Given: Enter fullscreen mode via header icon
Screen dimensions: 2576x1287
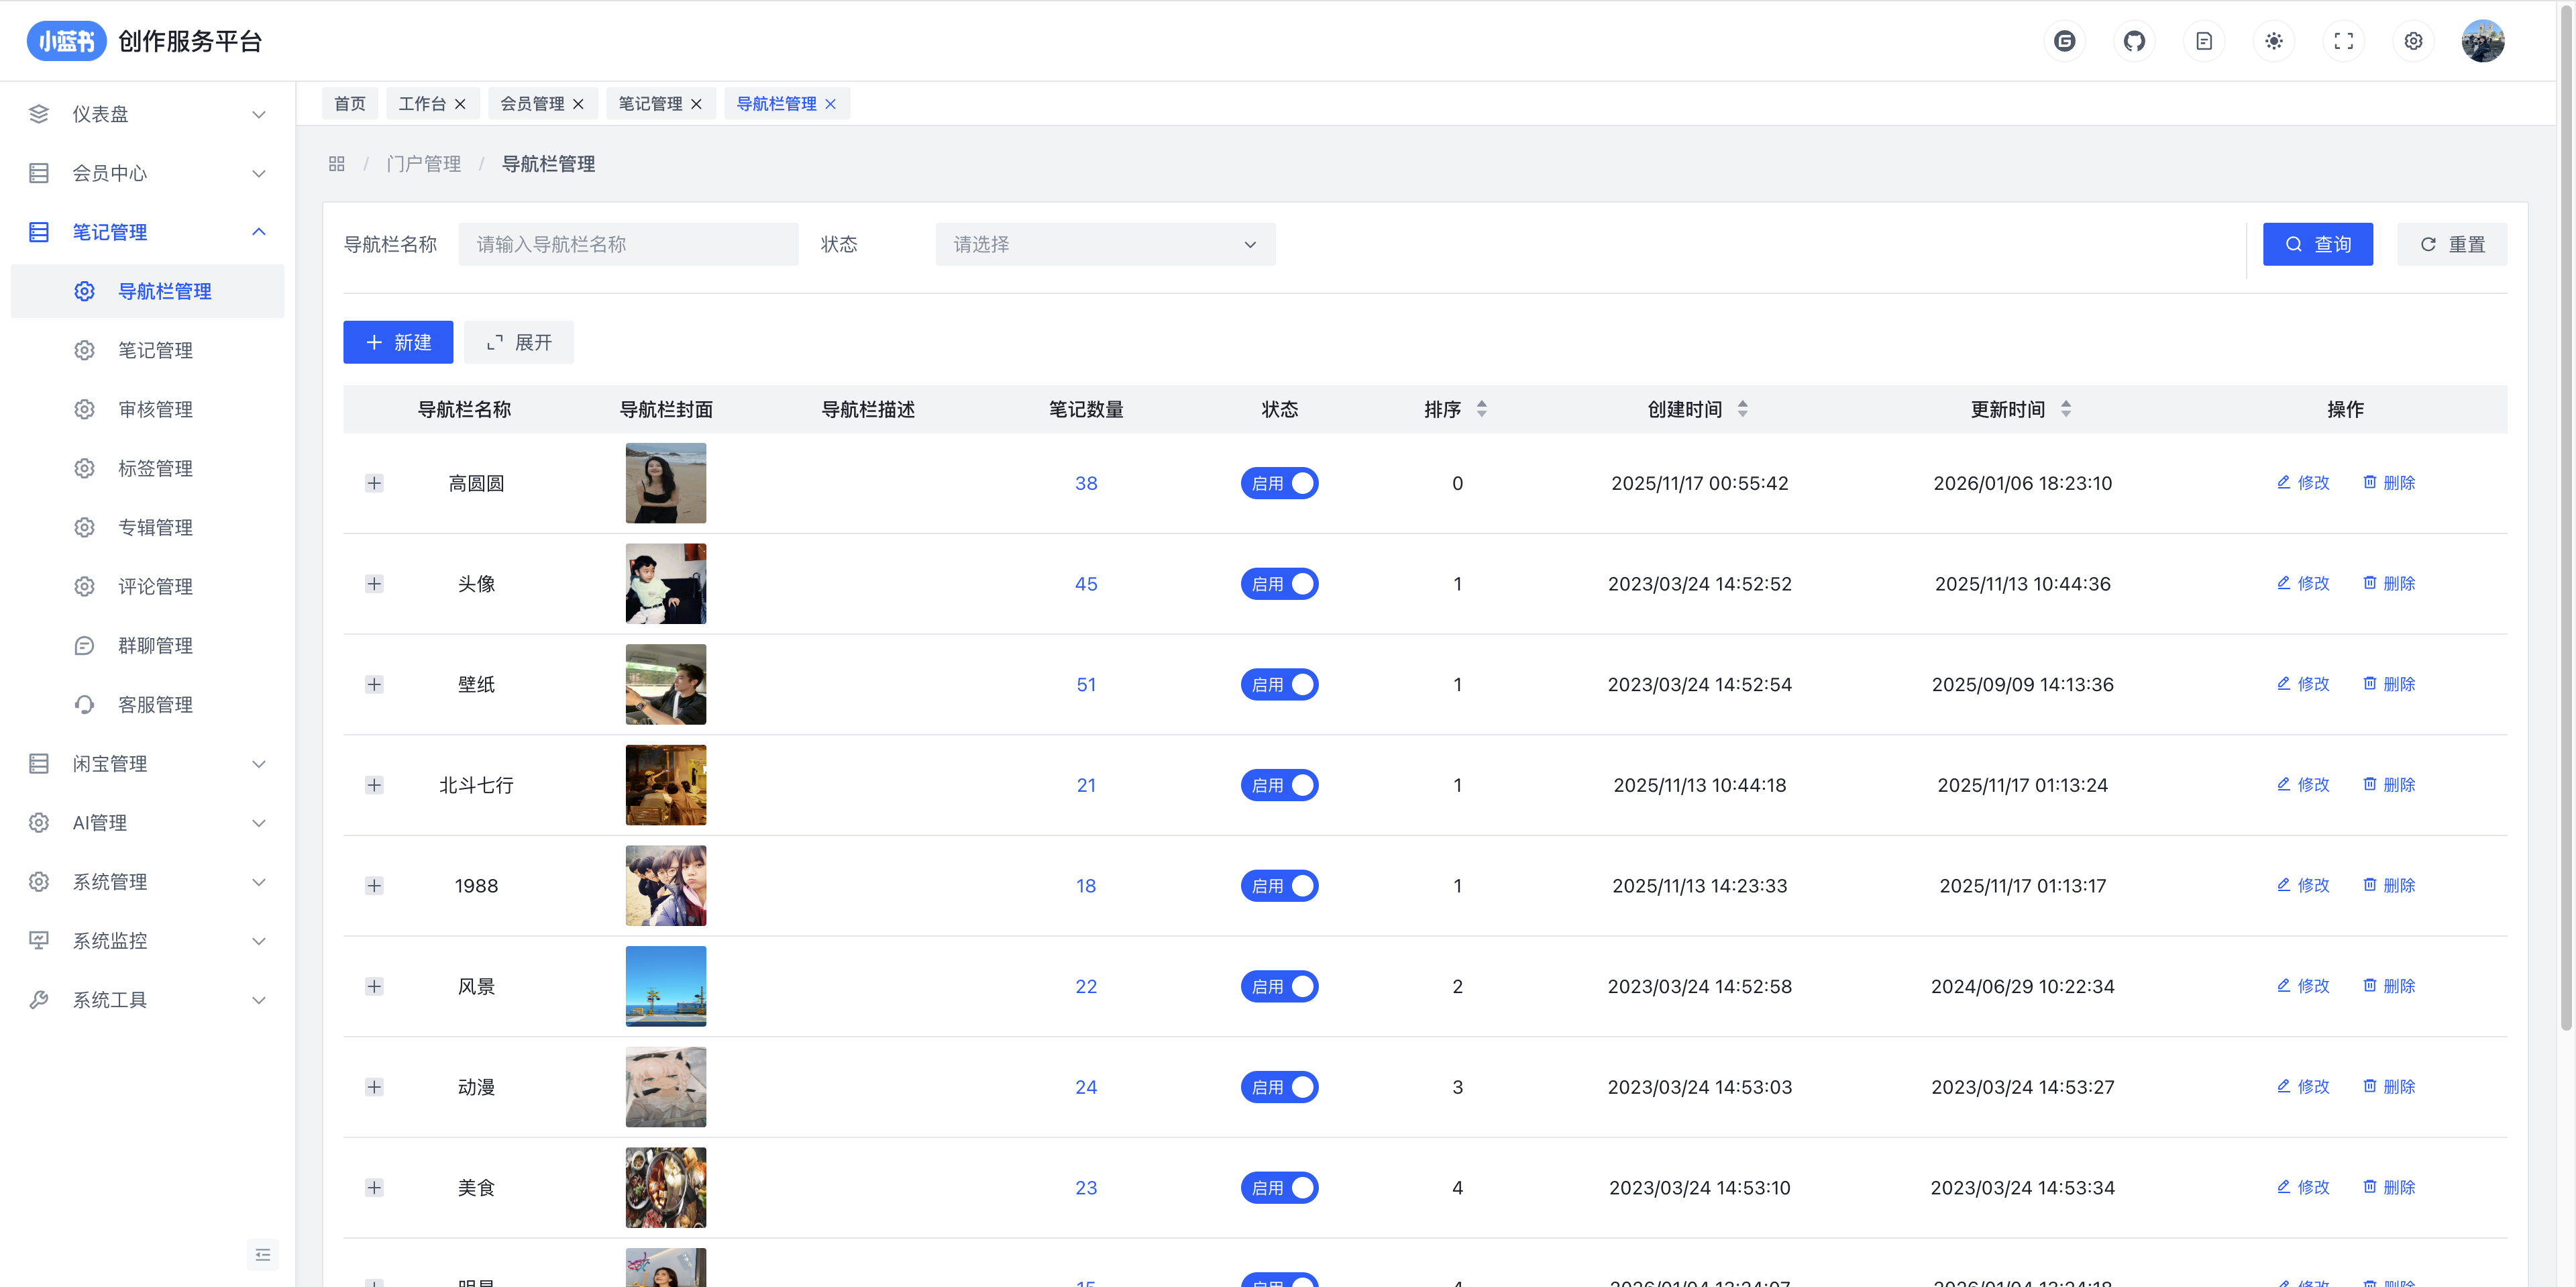Looking at the screenshot, I should (x=2343, y=41).
